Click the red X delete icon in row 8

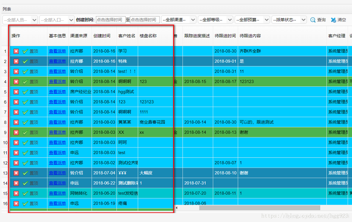(x=16, y=122)
